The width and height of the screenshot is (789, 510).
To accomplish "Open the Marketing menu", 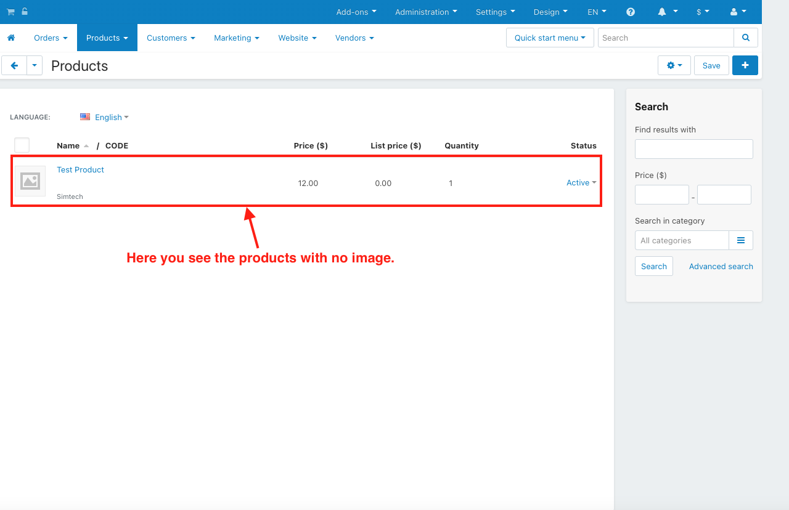I will point(237,38).
